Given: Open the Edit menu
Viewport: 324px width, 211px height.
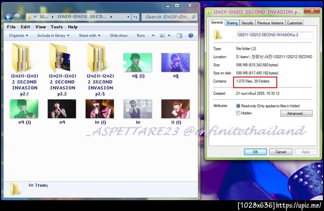Looking at the screenshot, I should pos(25,27).
